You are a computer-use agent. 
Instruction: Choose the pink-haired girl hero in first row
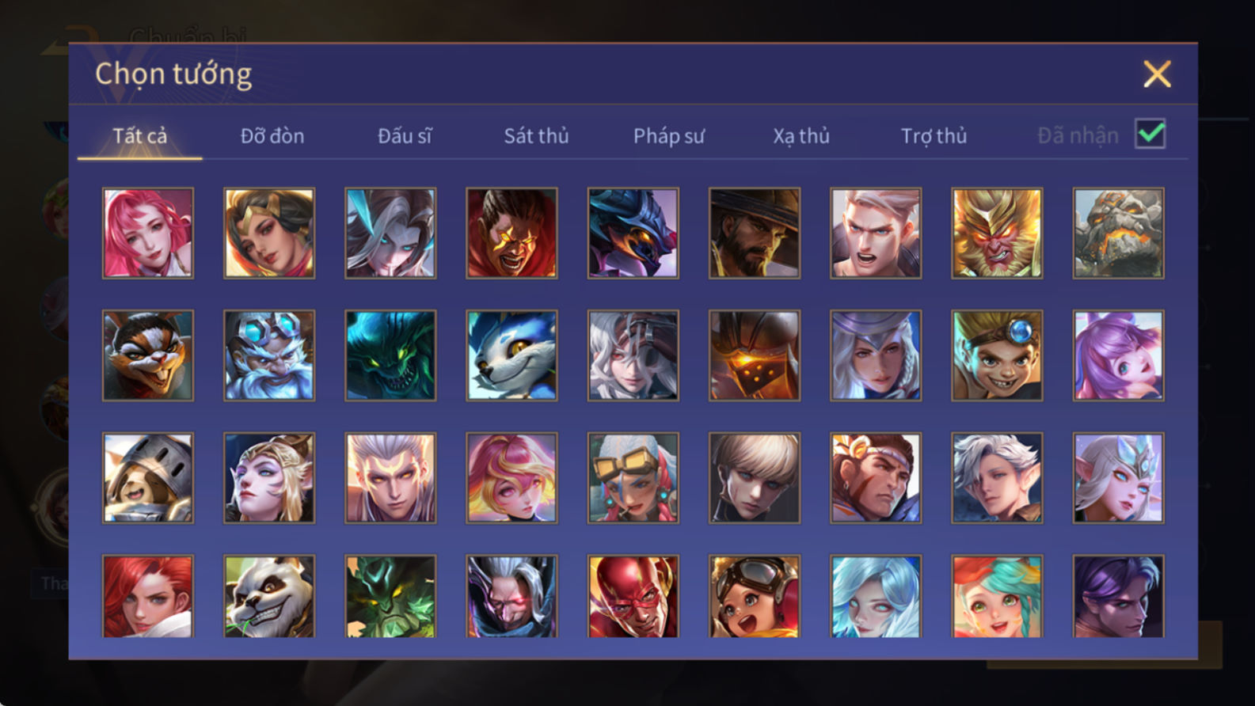148,233
